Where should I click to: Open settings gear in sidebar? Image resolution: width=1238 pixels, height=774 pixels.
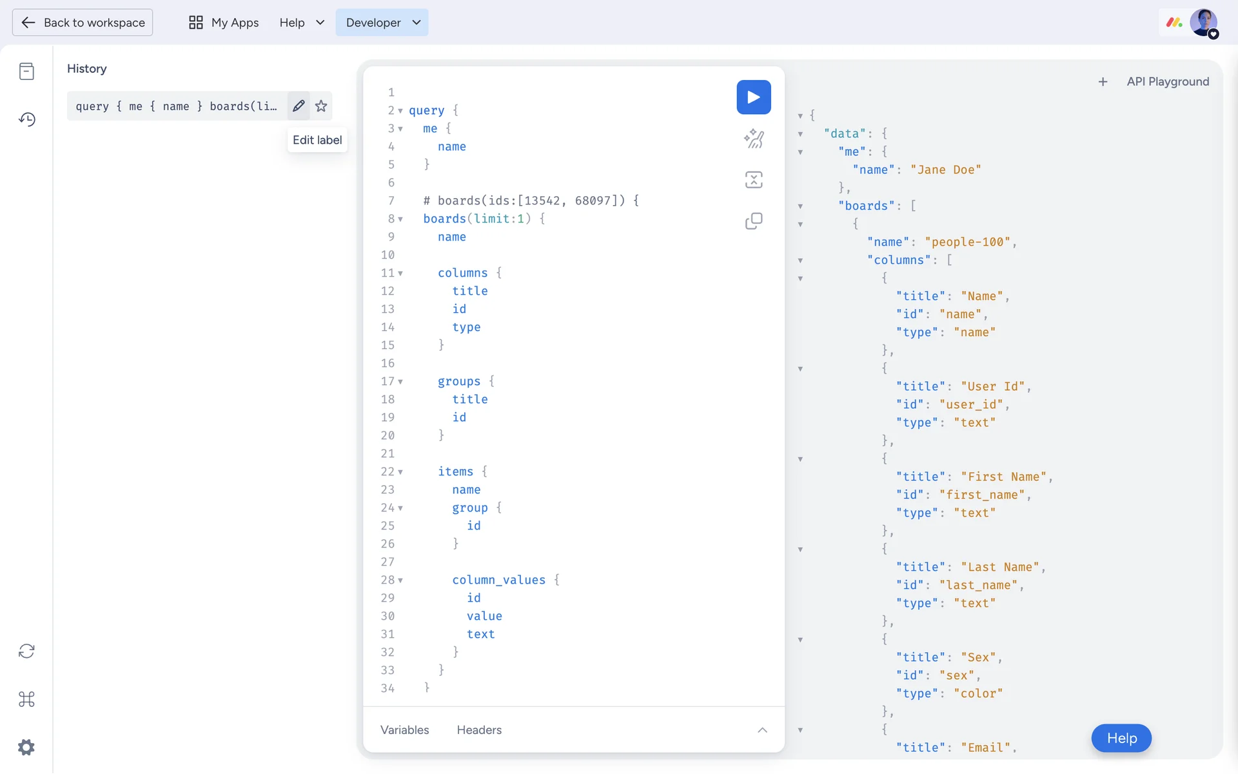[26, 748]
